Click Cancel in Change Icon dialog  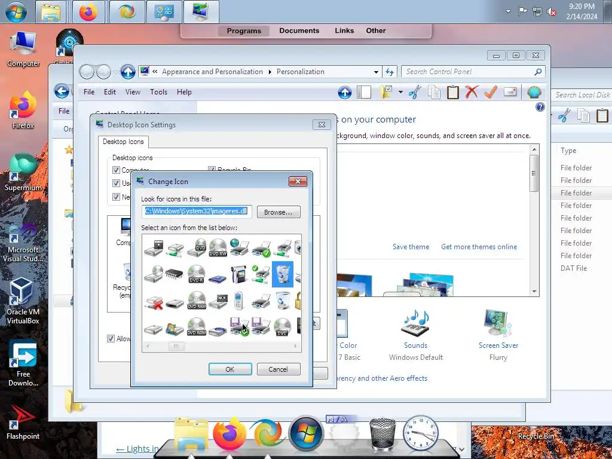[279, 369]
